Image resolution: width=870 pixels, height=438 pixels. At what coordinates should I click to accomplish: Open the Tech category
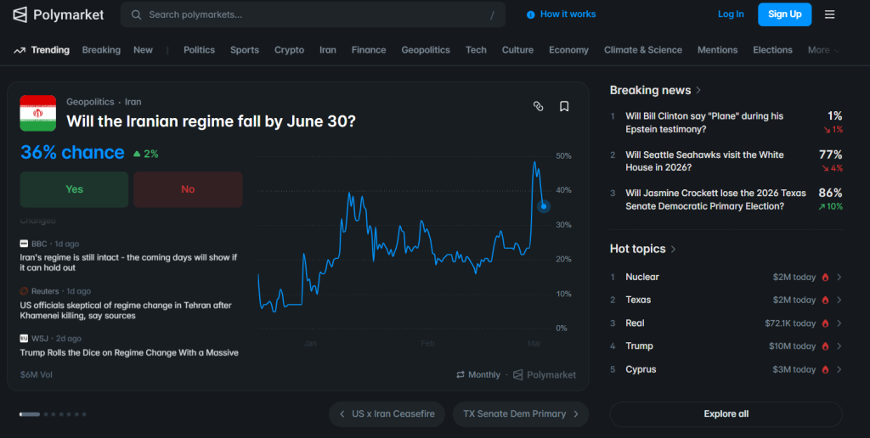476,50
